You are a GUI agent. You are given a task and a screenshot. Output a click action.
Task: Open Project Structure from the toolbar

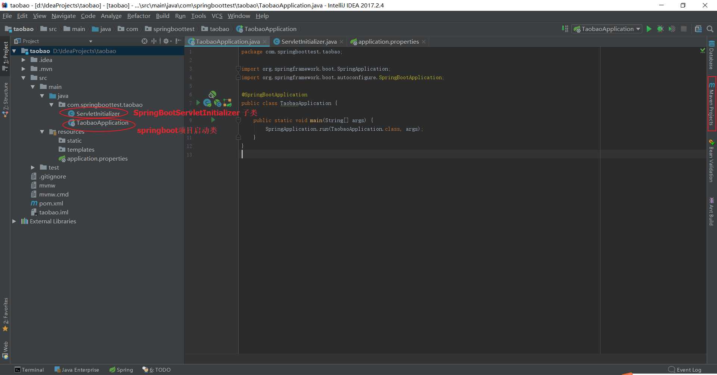click(x=698, y=29)
